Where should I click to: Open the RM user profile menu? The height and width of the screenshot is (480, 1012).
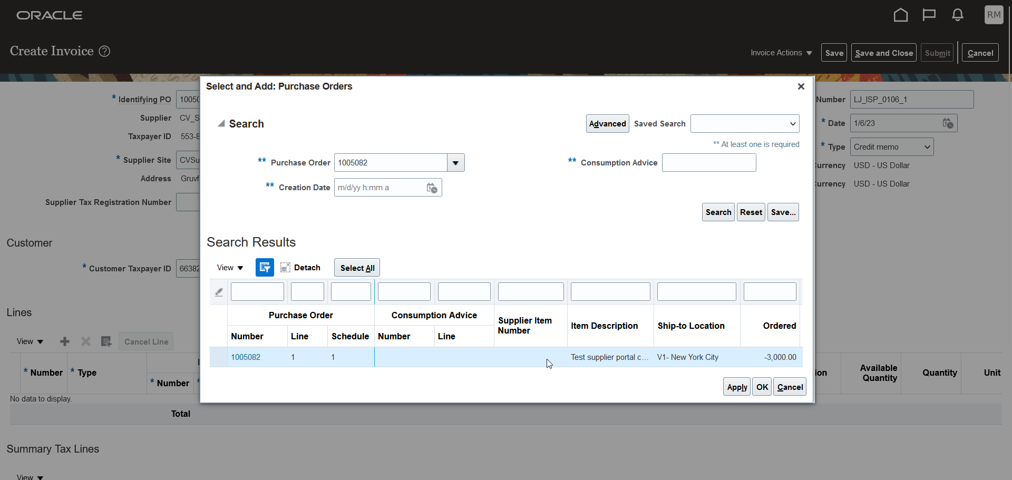pyautogui.click(x=994, y=15)
